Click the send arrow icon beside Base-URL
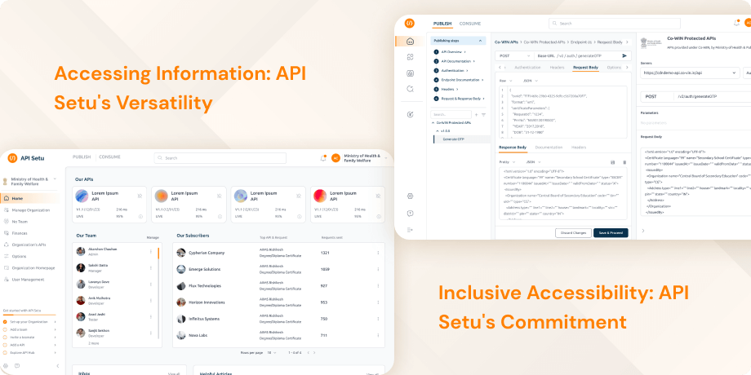This screenshot has width=751, height=375. tap(625, 55)
